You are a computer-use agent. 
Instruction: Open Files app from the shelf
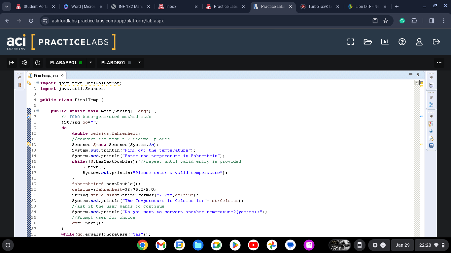pyautogui.click(x=198, y=245)
